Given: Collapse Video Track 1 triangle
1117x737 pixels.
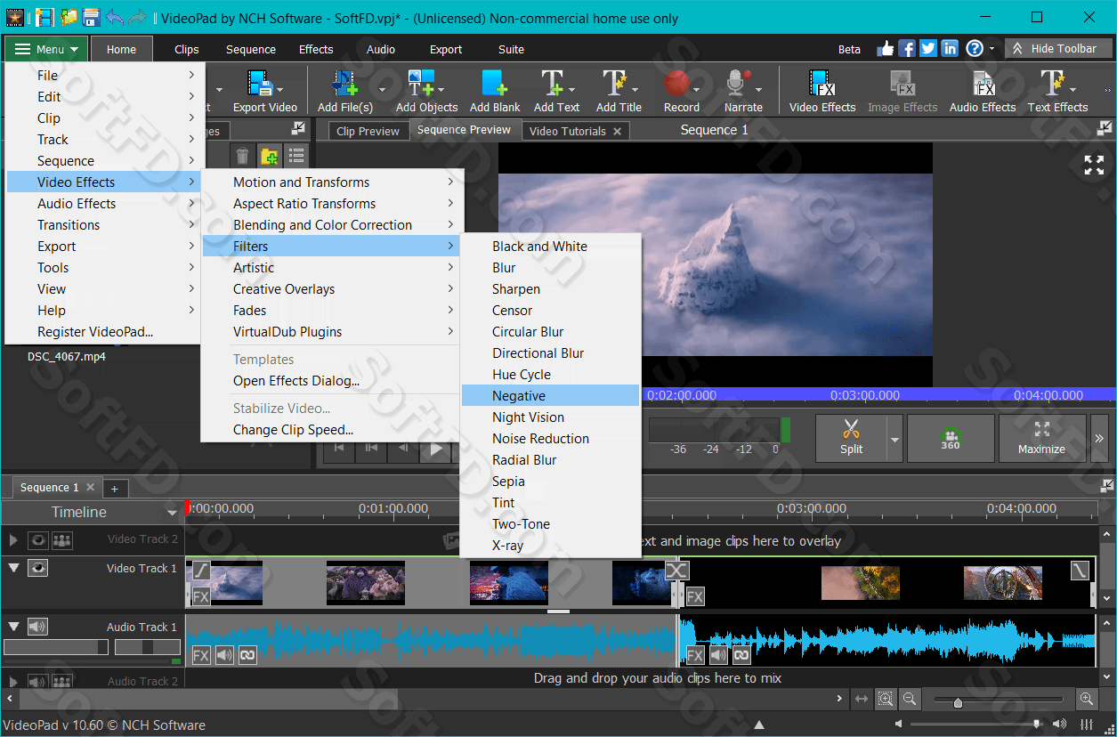Looking at the screenshot, I should pyautogui.click(x=13, y=568).
